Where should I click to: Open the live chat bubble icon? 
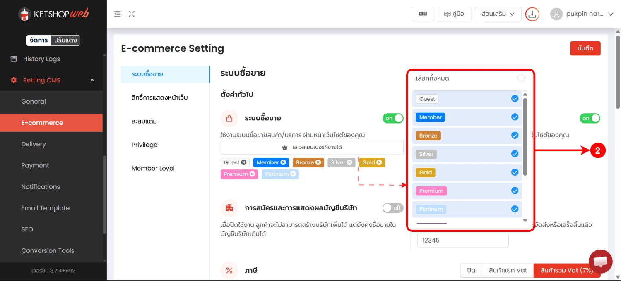(x=600, y=261)
